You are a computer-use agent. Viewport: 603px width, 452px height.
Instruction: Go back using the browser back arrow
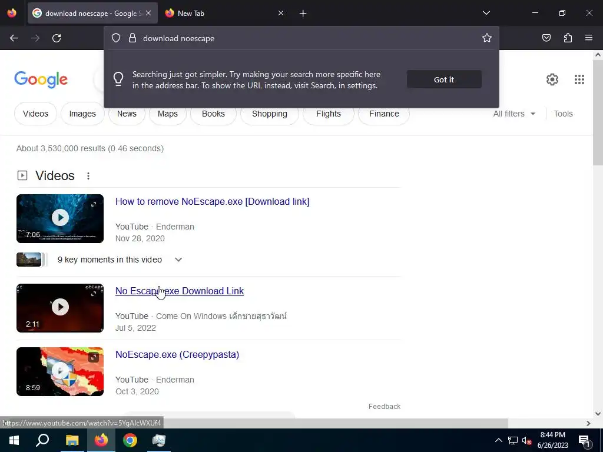click(x=14, y=38)
